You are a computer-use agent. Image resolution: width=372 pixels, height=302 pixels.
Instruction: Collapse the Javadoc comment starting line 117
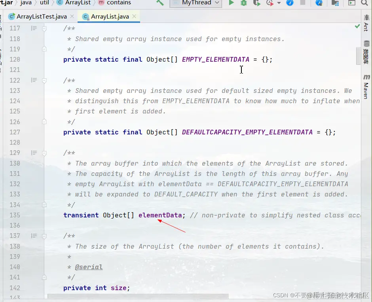coord(44,29)
